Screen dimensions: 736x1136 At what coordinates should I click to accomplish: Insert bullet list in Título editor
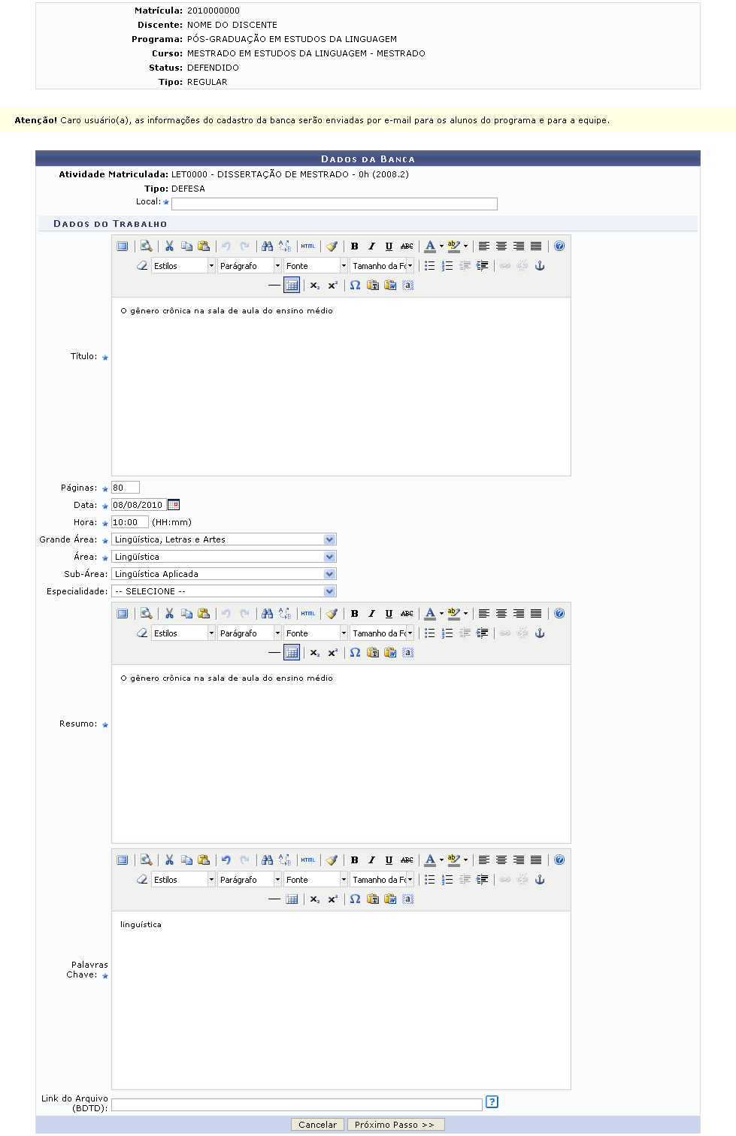[x=430, y=266]
